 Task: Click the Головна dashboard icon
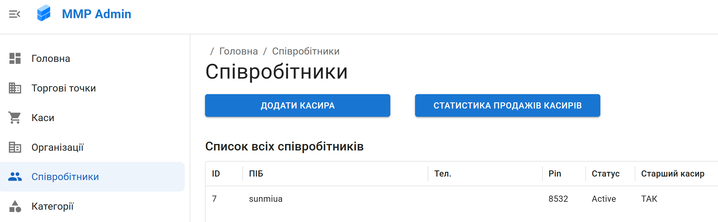[15, 58]
